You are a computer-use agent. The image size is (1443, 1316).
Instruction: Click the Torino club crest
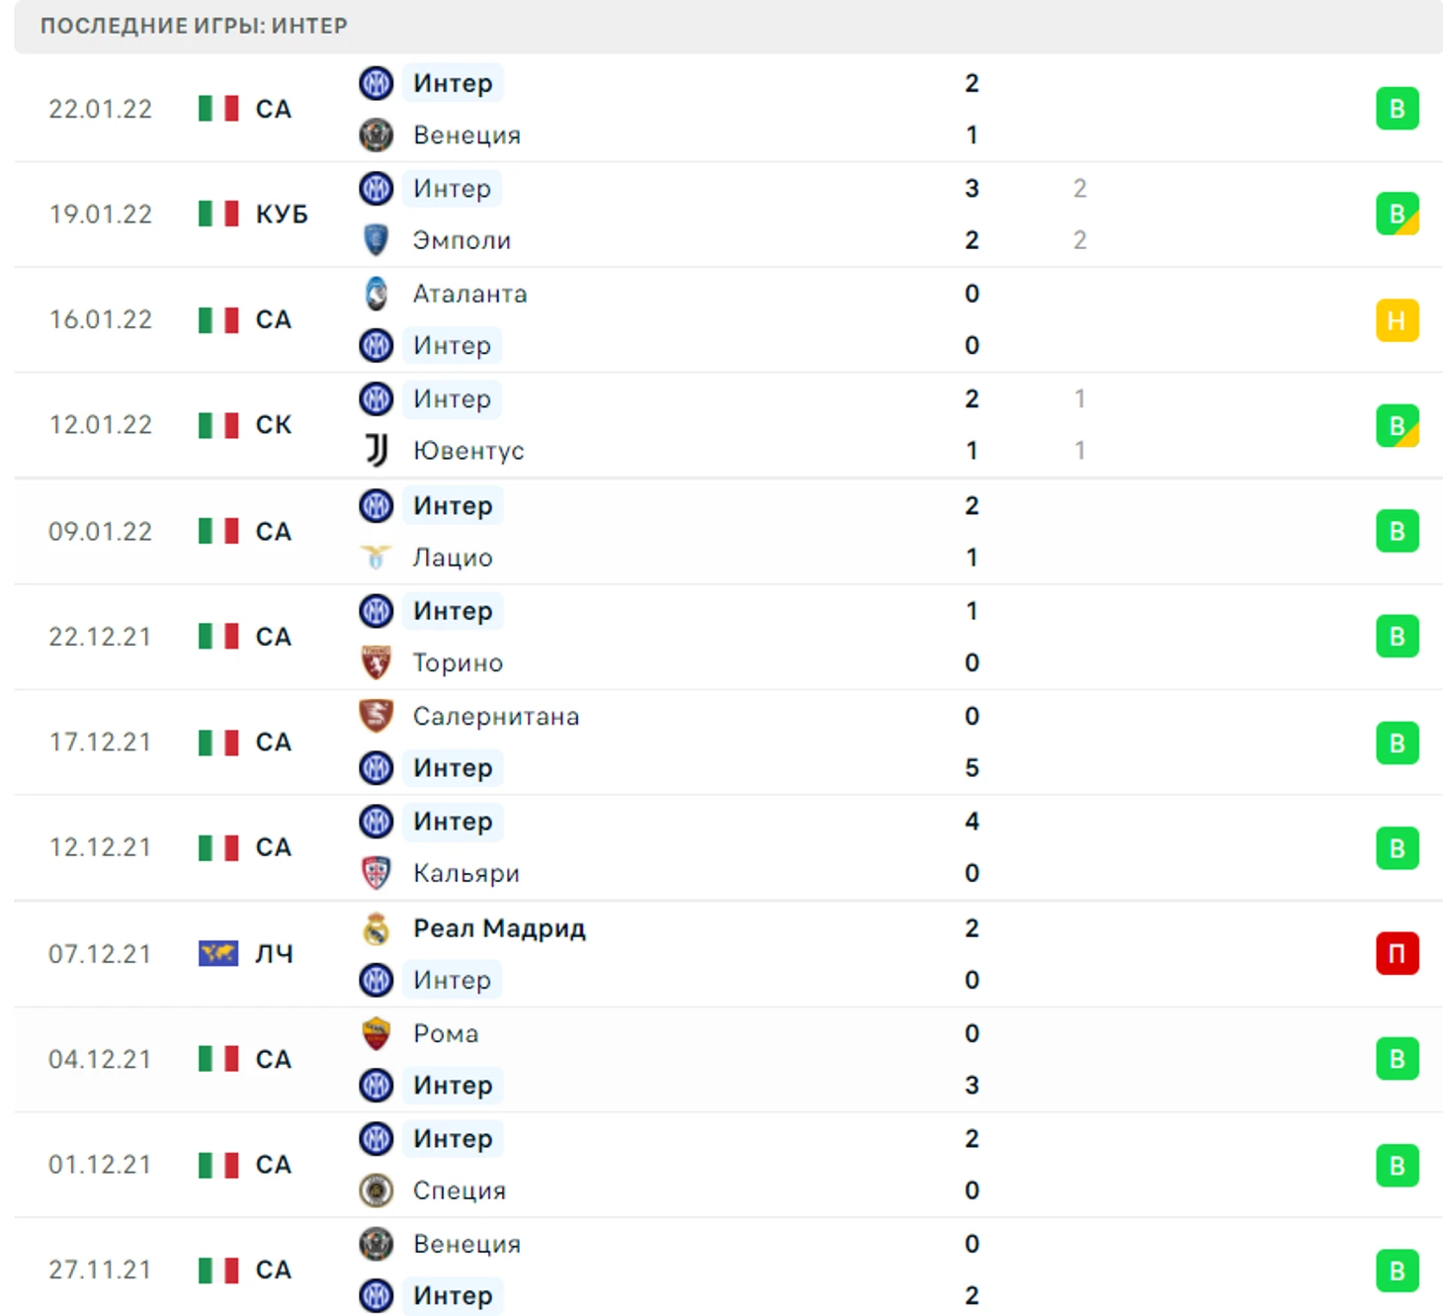(376, 662)
